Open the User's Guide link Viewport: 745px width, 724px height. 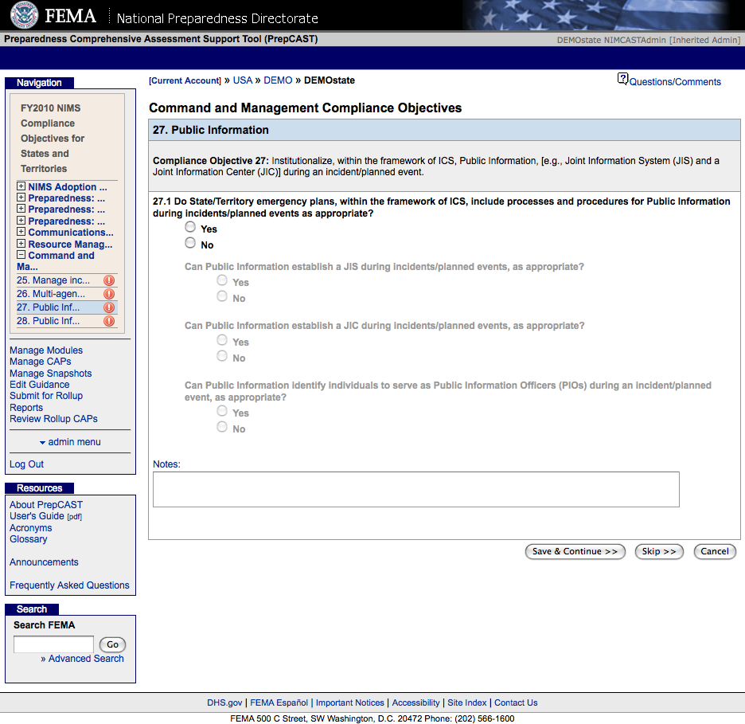tap(37, 516)
